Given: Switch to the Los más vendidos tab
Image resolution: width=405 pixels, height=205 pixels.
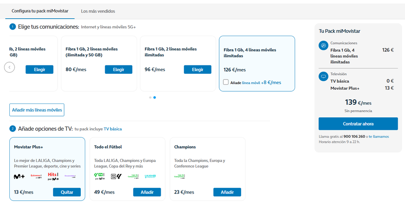Looking at the screenshot, I should [x=98, y=11].
